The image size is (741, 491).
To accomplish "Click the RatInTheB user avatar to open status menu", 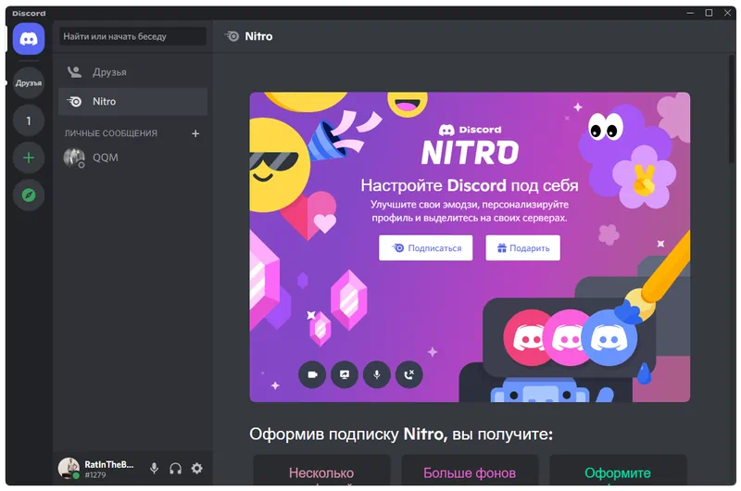I will click(x=69, y=468).
